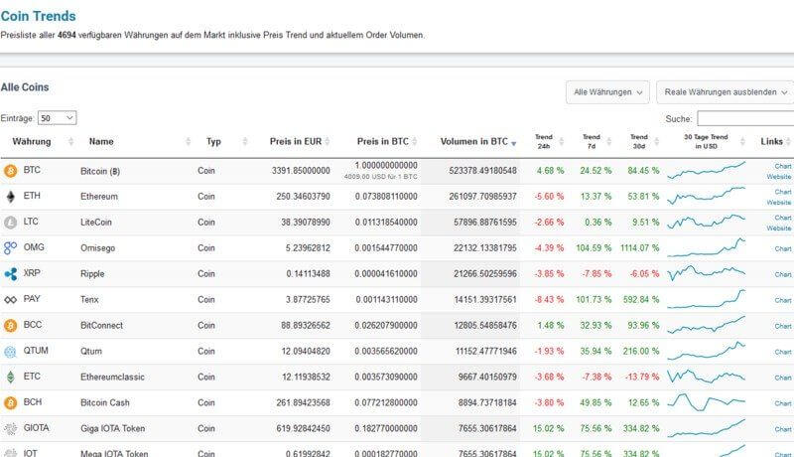Click the 592.84 % trend value
The height and width of the screenshot is (457, 794).
point(641,300)
